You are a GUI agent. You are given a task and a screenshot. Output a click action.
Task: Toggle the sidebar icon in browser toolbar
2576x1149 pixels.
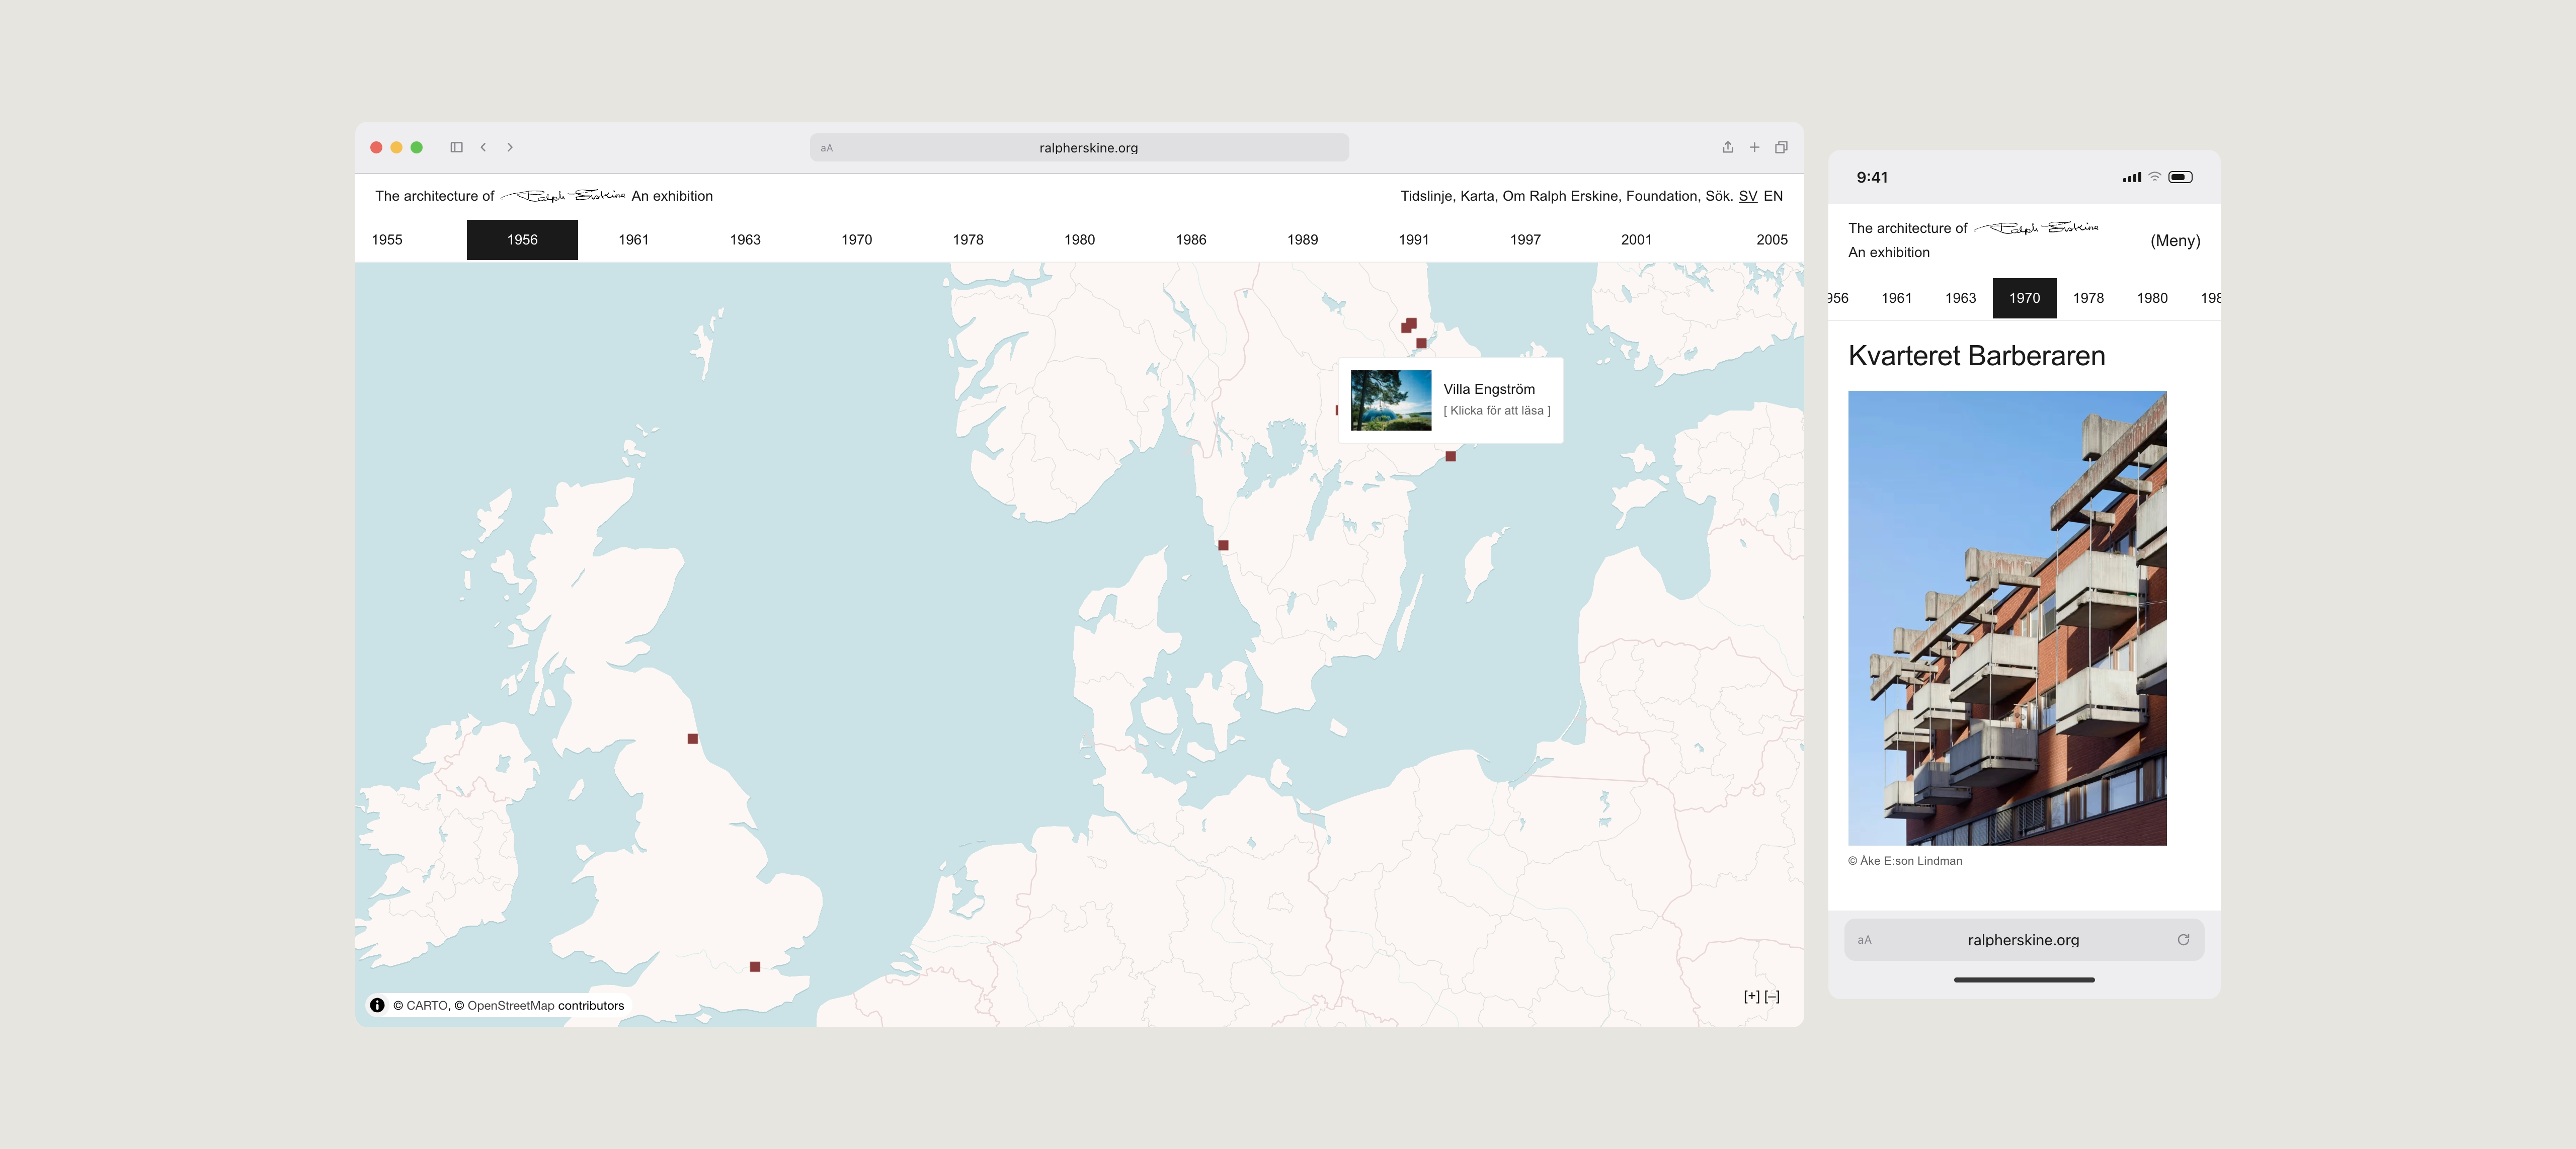point(456,147)
